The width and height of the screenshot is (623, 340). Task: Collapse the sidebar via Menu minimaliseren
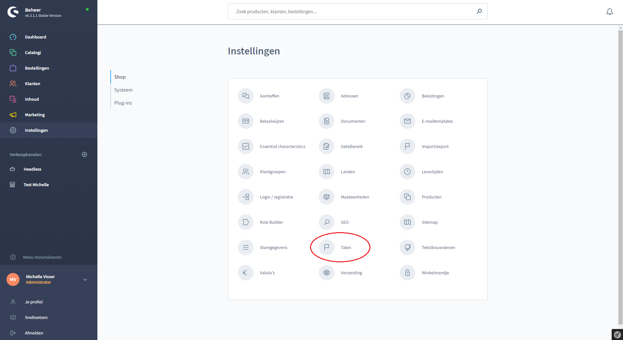coord(42,257)
